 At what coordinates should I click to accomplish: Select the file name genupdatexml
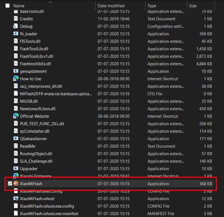[33, 71]
